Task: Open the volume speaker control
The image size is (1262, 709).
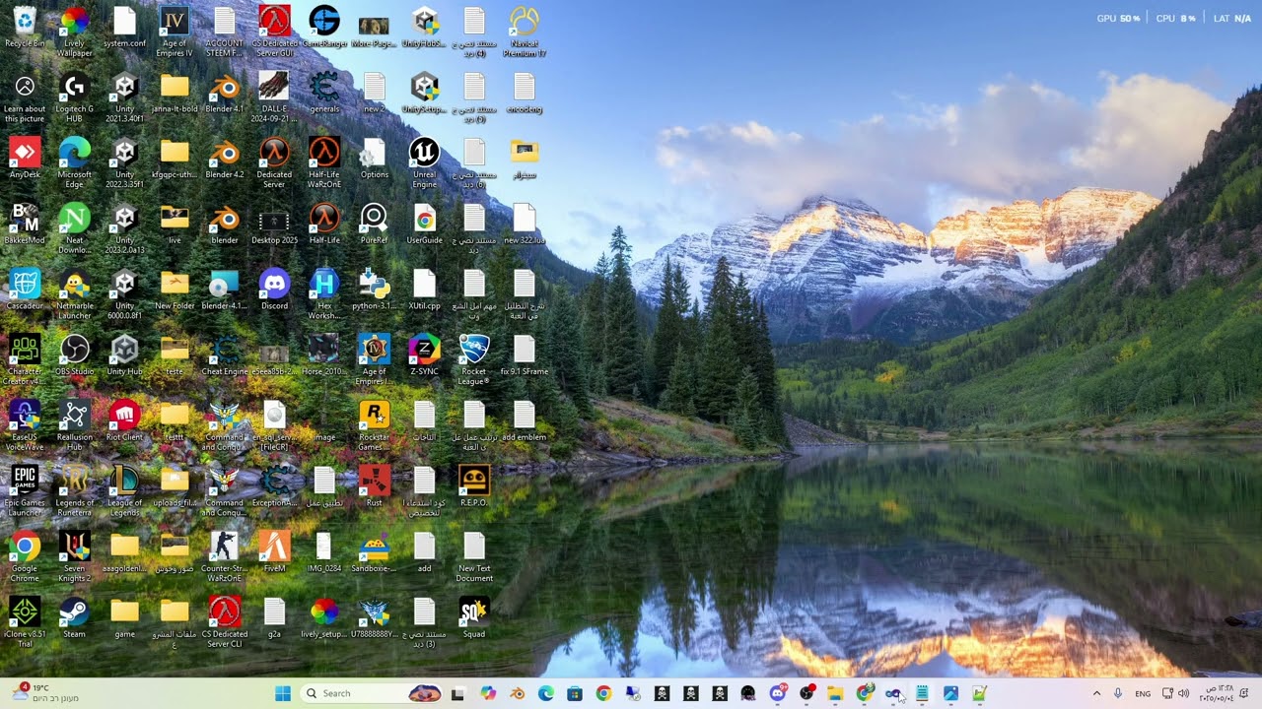Action: pos(1184,693)
